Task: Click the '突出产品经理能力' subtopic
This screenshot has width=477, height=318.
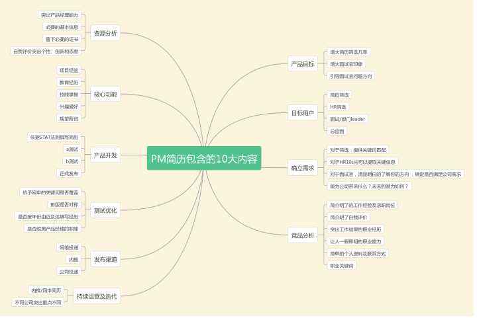Action: pyautogui.click(x=60, y=15)
